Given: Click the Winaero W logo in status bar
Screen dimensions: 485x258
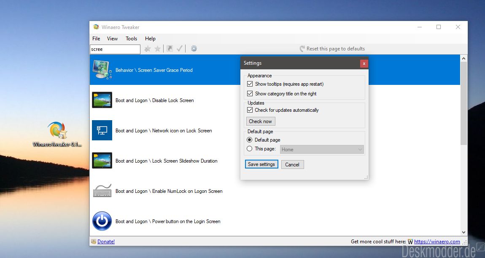Looking at the screenshot, I should 410,242.
